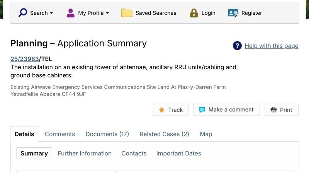Click the printer icon
Image resolution: width=309 pixels, height=174 pixels.
(273, 110)
